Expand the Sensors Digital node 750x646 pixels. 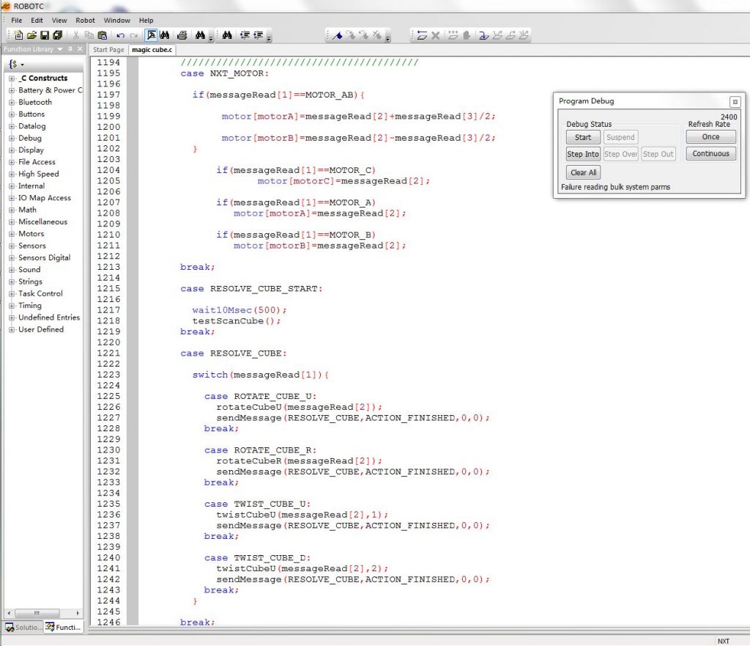(x=12, y=258)
